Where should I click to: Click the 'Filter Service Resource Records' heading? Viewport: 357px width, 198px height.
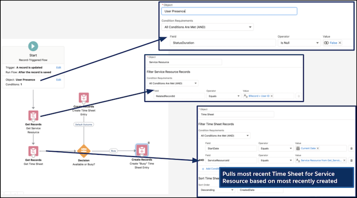coord(169,72)
